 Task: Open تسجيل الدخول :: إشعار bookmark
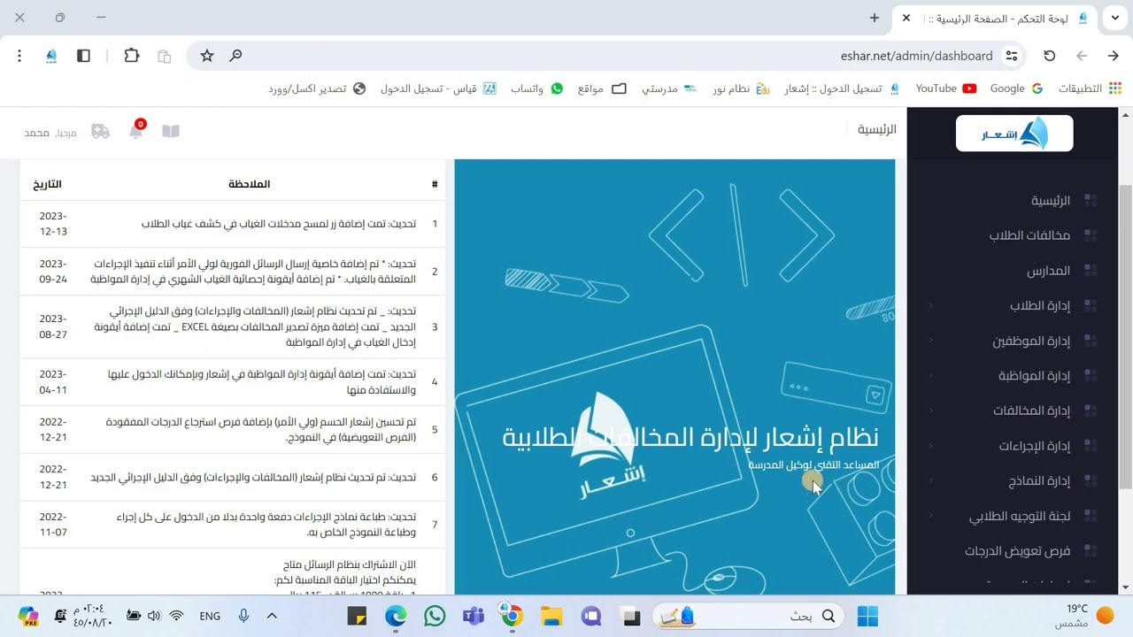click(x=843, y=88)
